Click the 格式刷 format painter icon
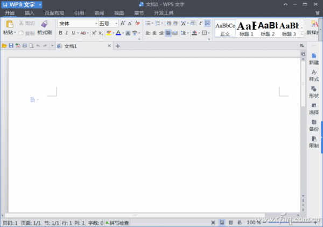323x227 pixels. pos(44,24)
